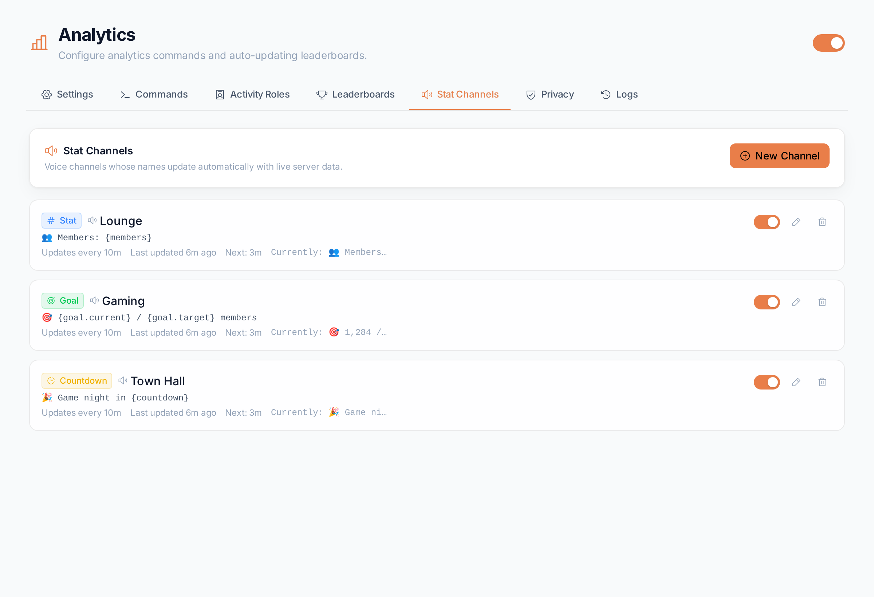
Task: Delete the Gaming channel via trash icon
Action: (822, 302)
